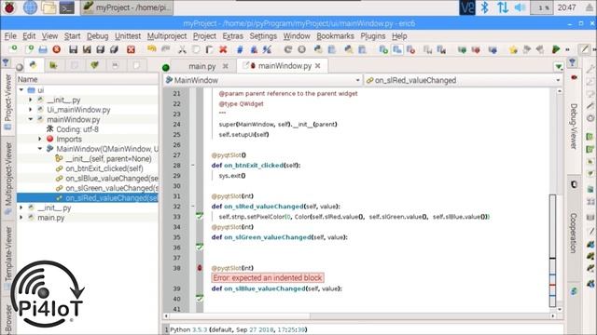Click the Python sources tab icon in project viewer

pos(34,65)
